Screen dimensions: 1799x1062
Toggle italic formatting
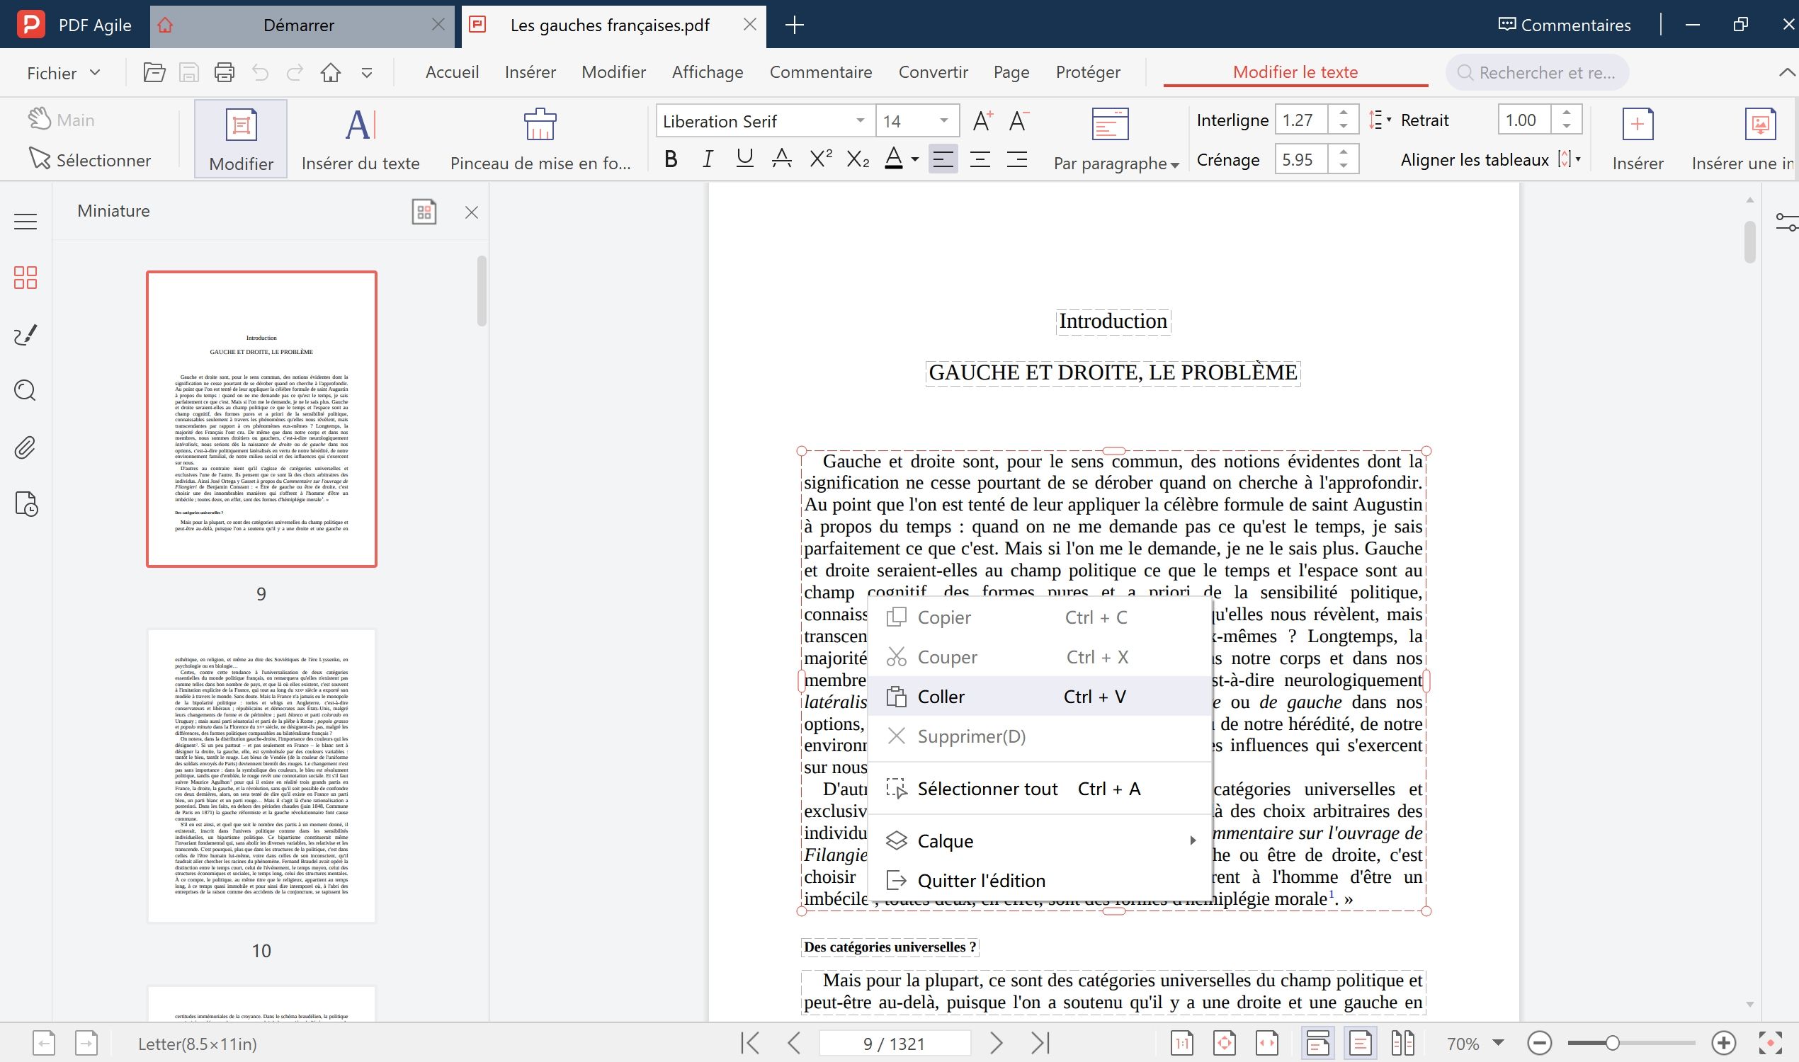click(x=708, y=158)
